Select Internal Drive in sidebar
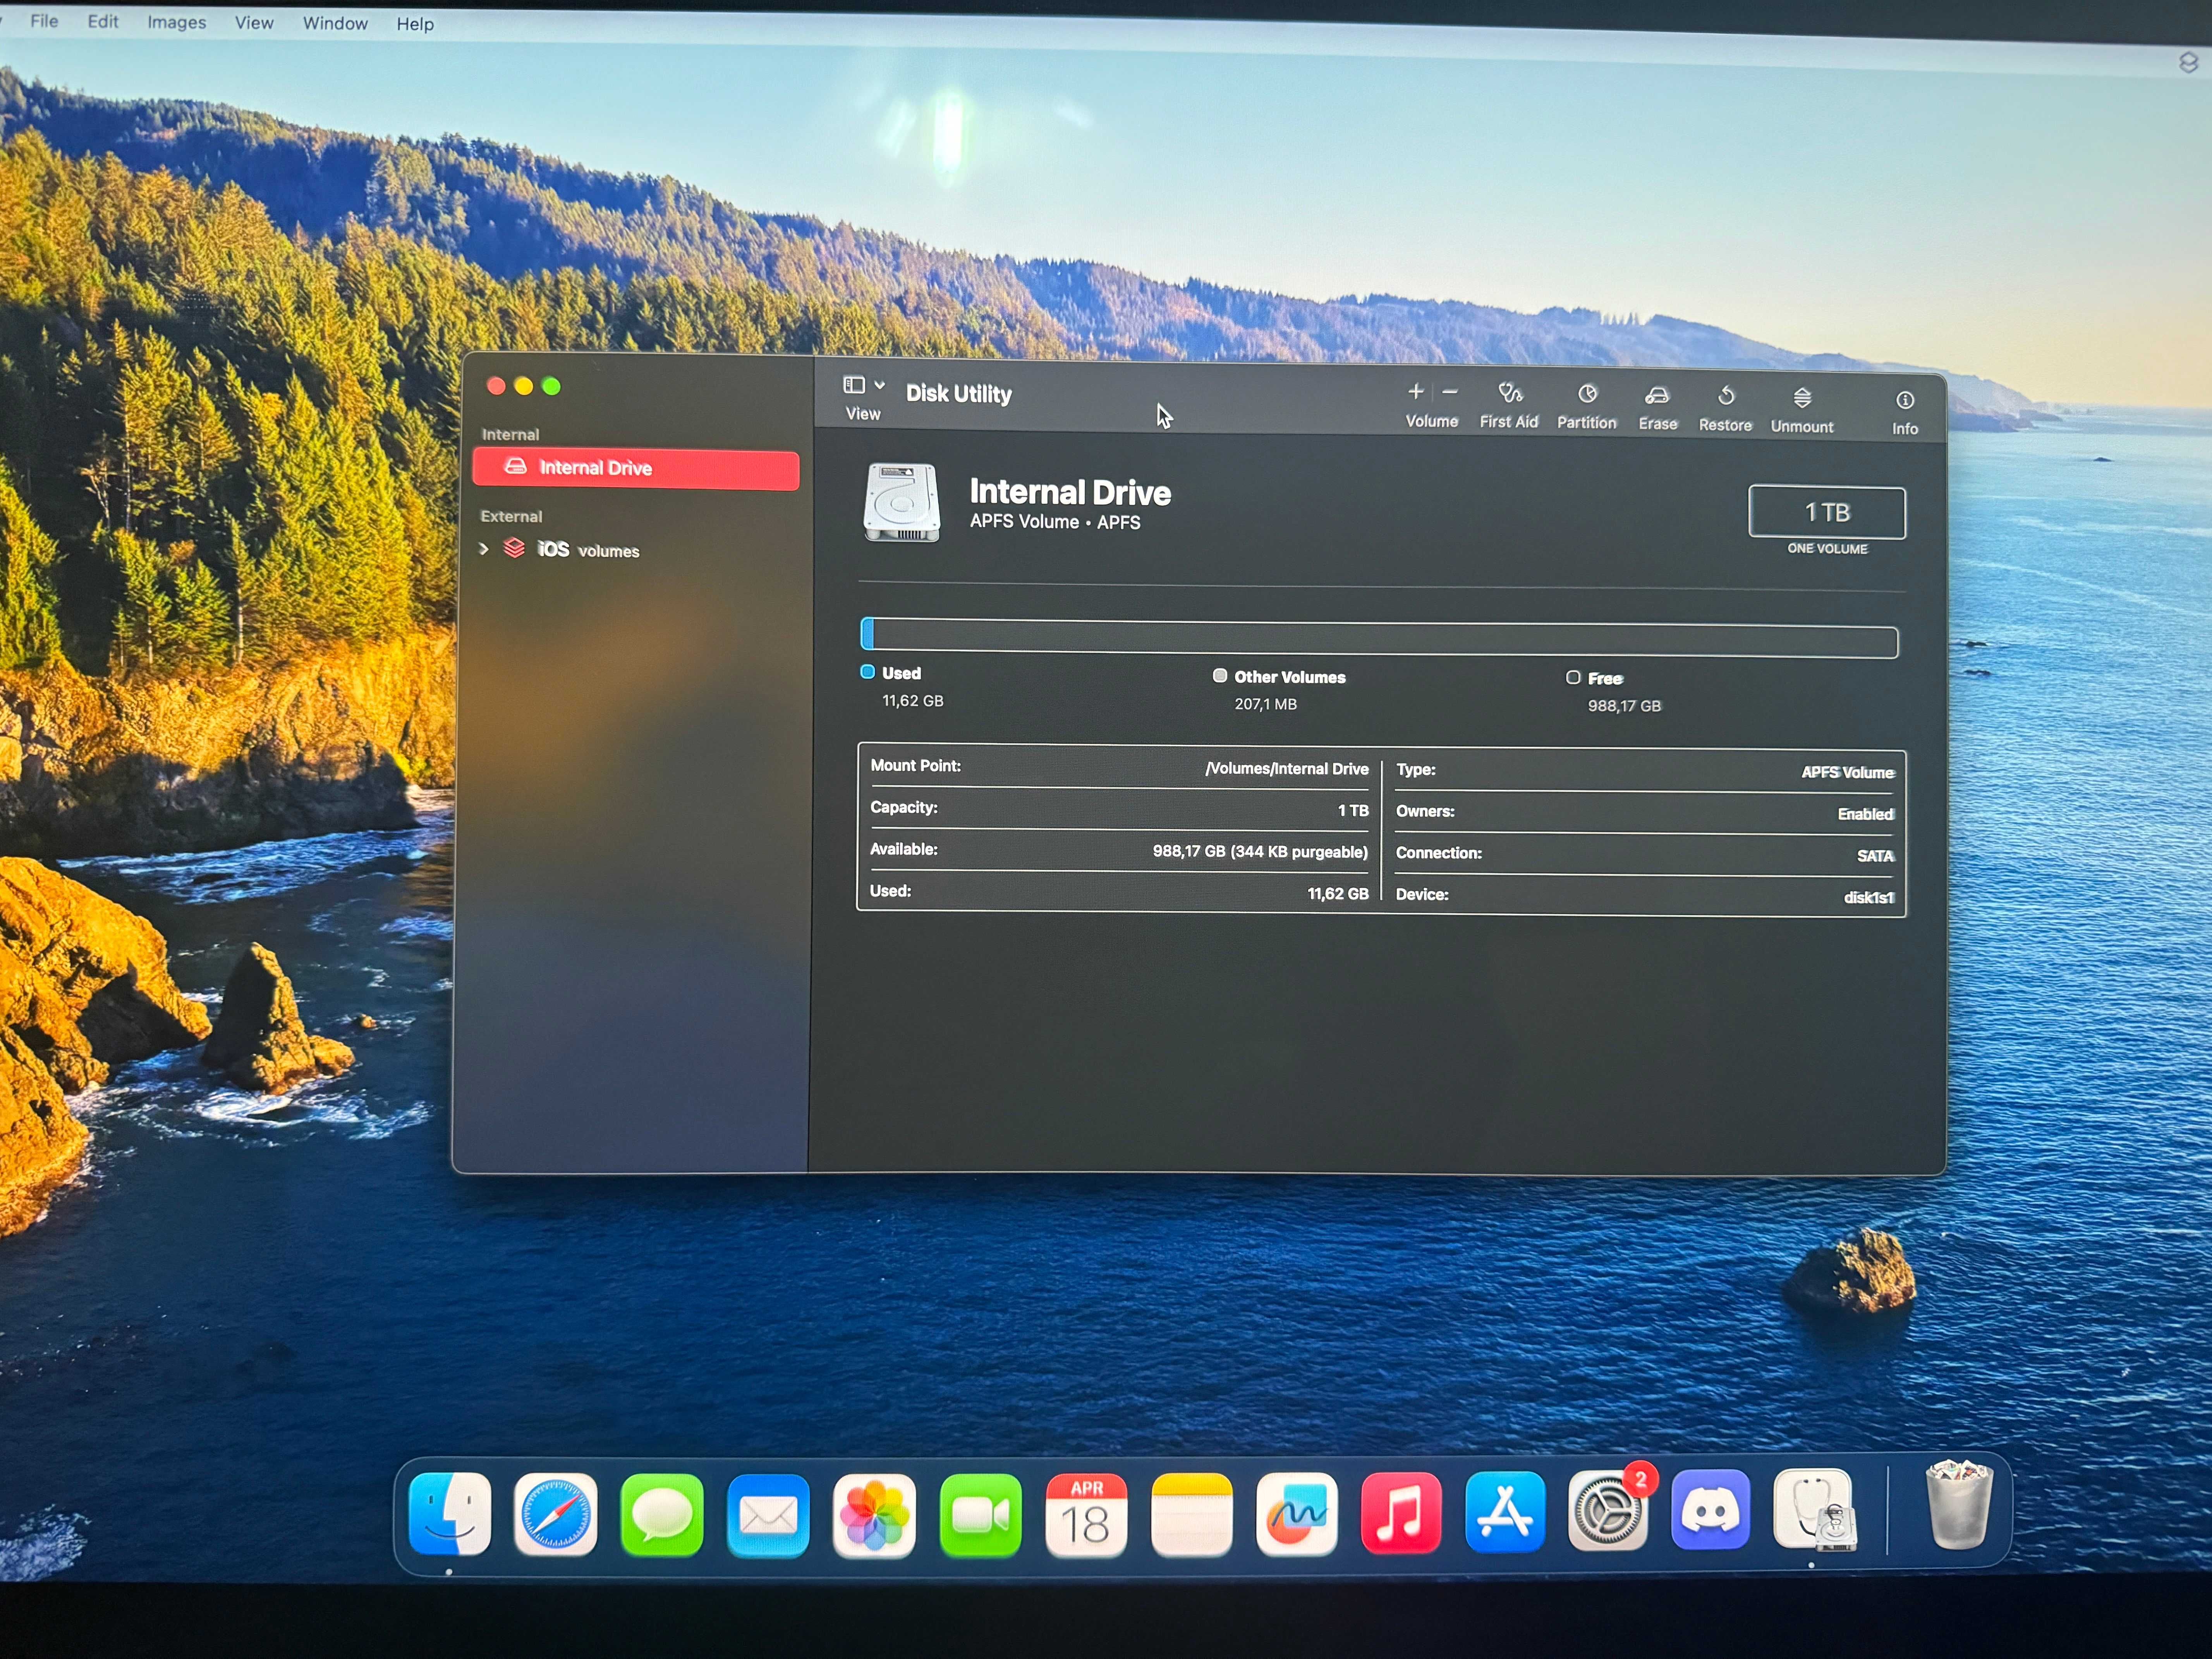The height and width of the screenshot is (1659, 2212). click(x=636, y=468)
